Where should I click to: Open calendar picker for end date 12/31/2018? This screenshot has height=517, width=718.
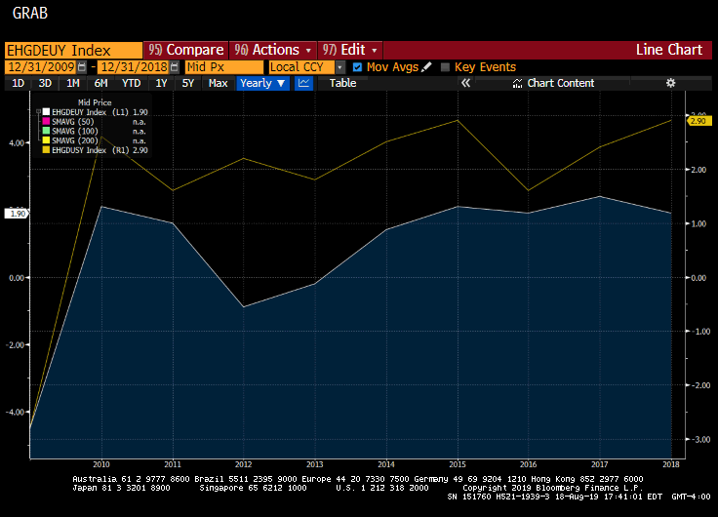point(174,67)
